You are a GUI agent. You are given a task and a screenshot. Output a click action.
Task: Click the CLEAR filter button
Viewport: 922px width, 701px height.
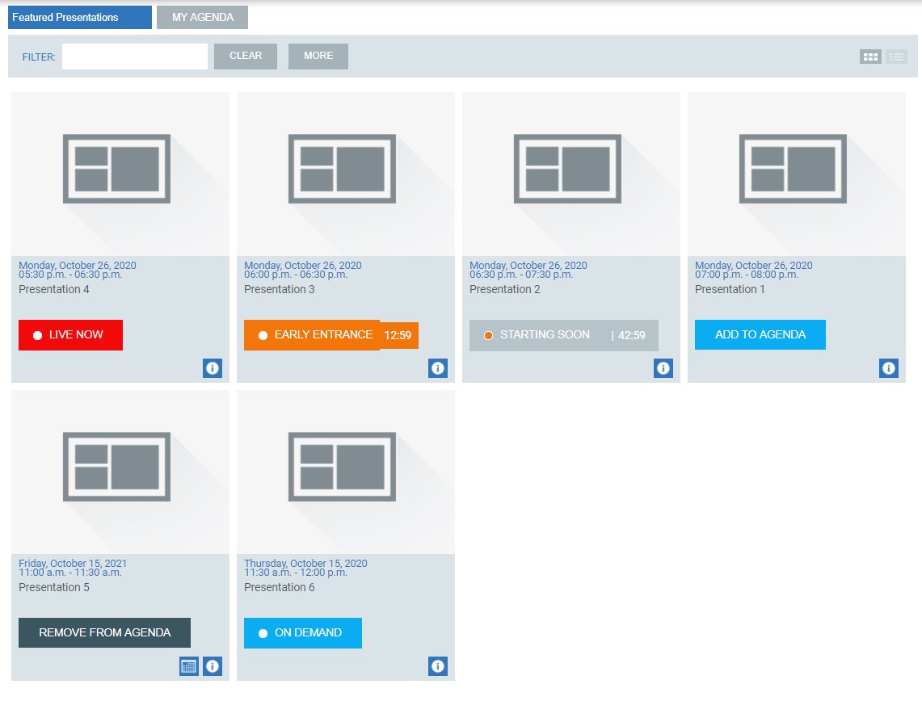tap(245, 57)
